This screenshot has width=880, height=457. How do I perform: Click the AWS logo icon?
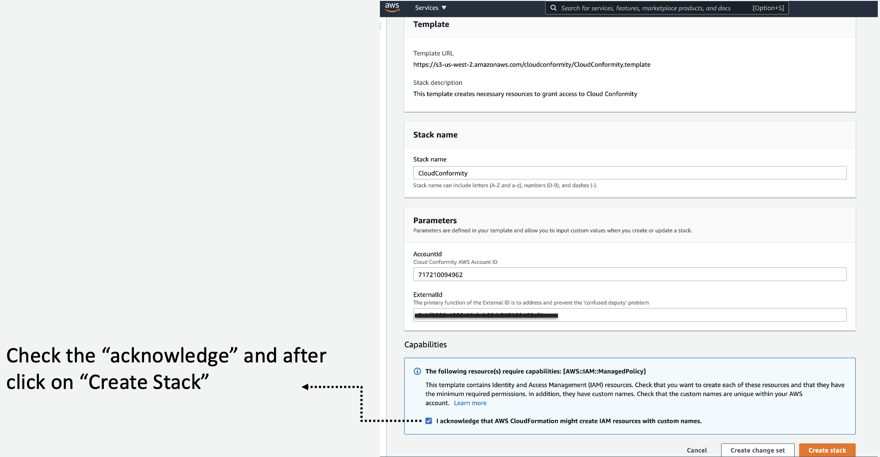click(x=392, y=8)
